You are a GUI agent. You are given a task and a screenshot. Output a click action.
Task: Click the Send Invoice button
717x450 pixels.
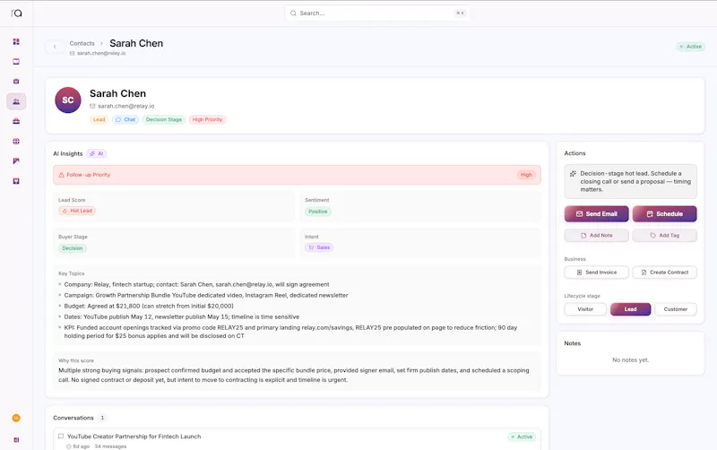(596, 273)
